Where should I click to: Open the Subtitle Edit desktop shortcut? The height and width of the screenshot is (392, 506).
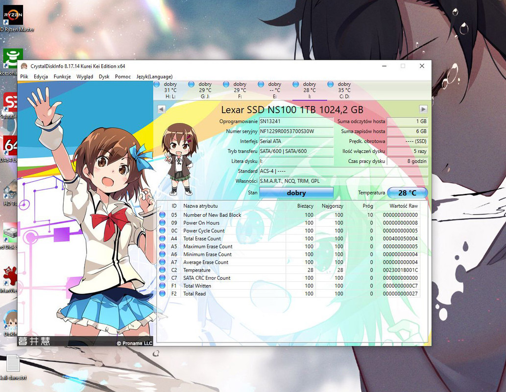(10, 105)
